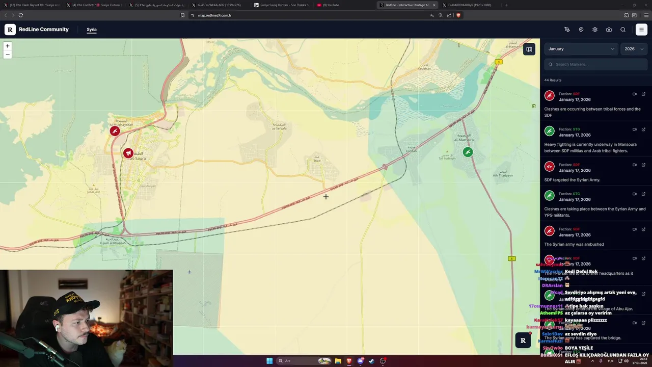
Task: Click the search magnifier icon in header
Action: pyautogui.click(x=623, y=30)
